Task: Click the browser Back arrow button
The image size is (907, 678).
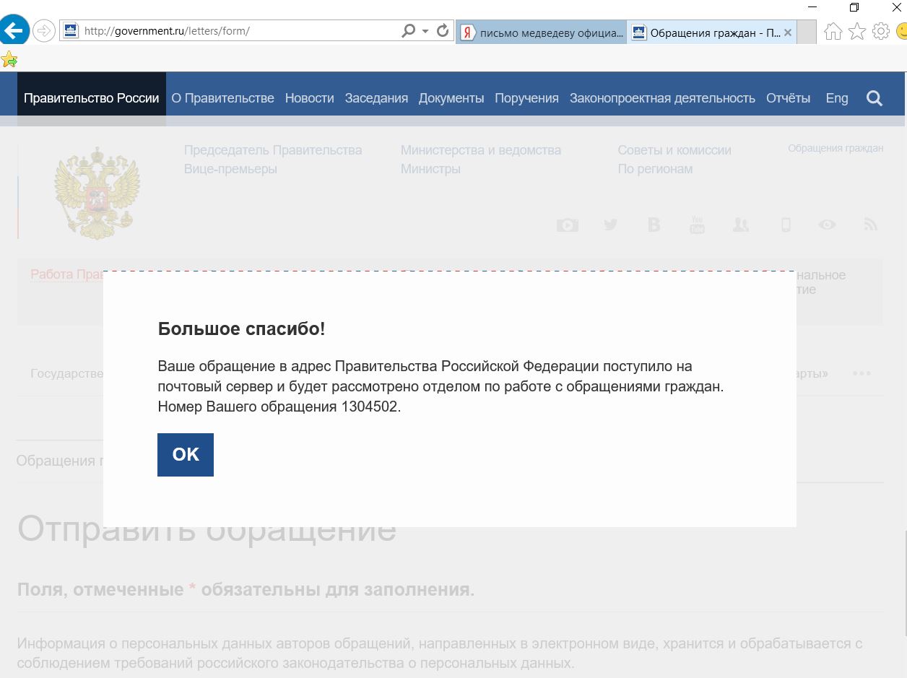Action: [x=14, y=31]
